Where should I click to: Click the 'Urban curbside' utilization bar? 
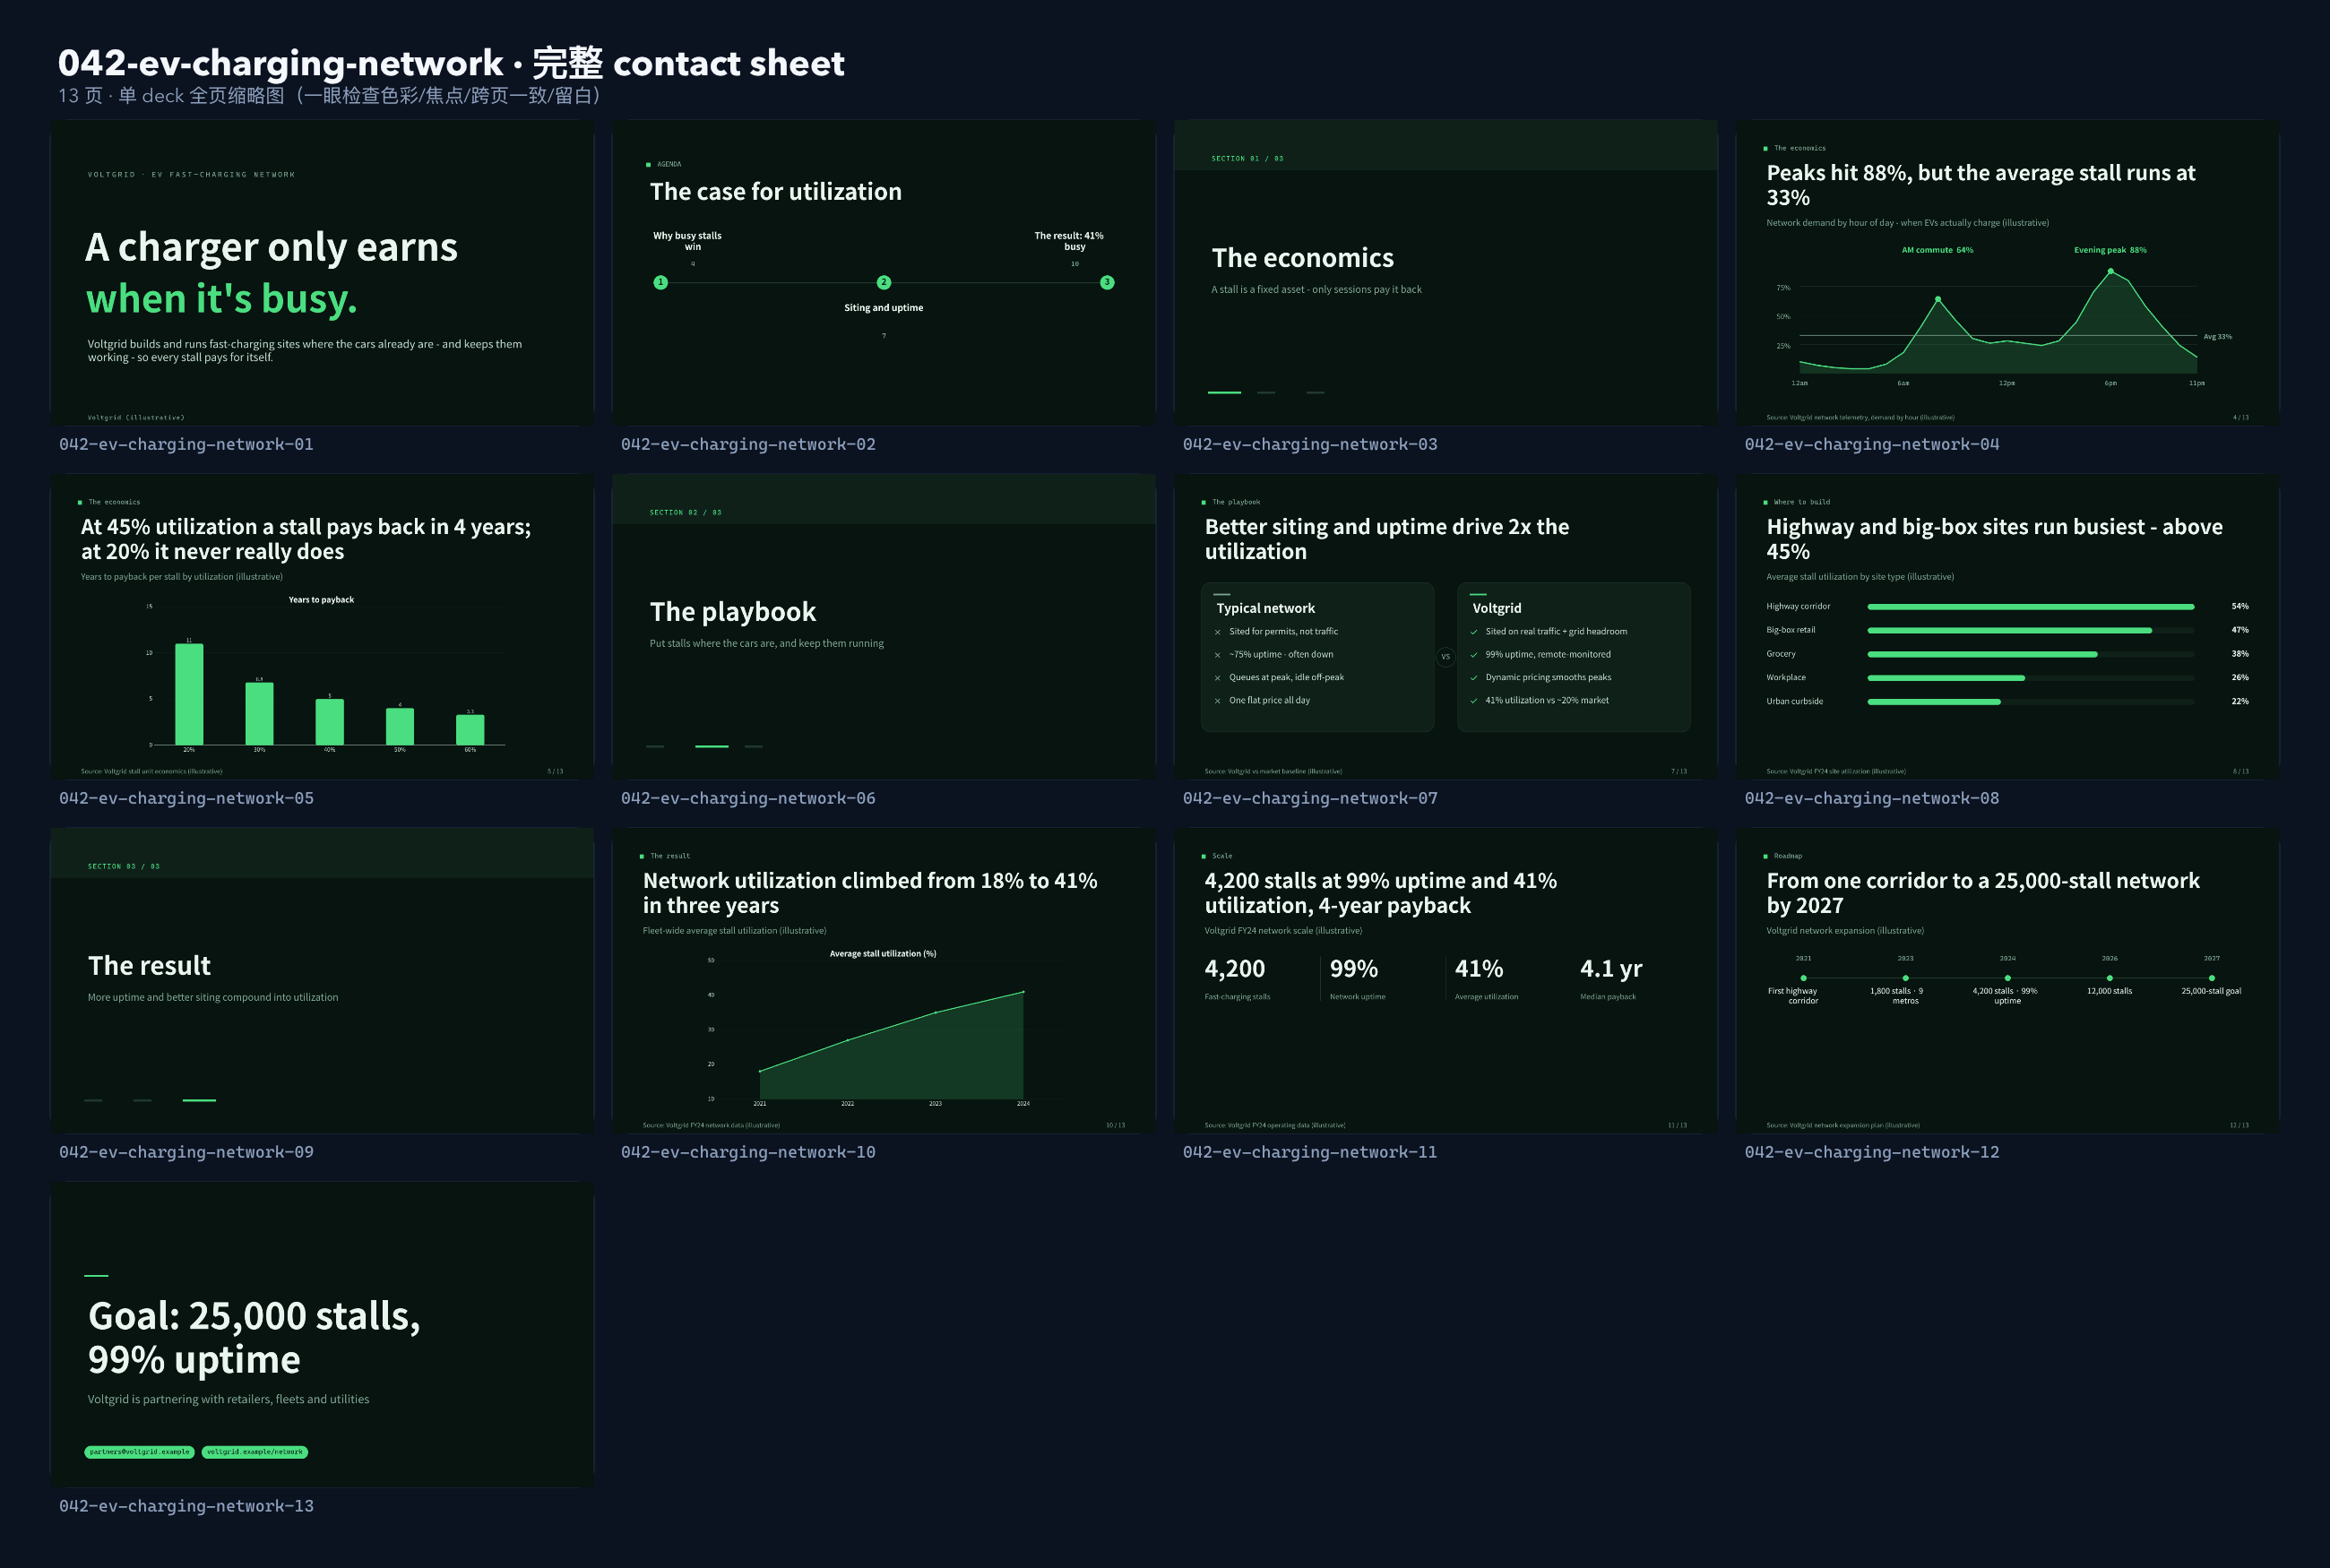tap(1933, 701)
